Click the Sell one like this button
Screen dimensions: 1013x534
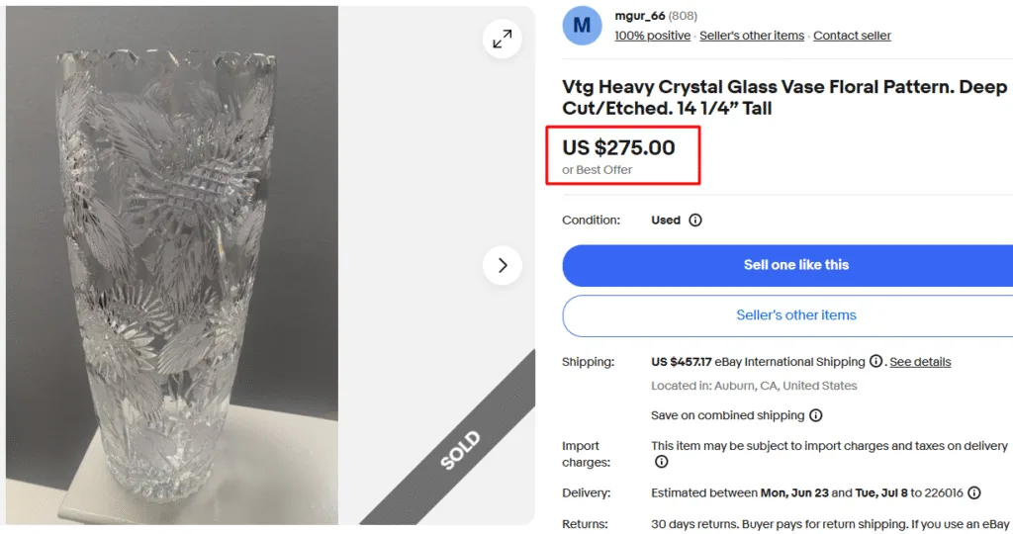(x=787, y=265)
